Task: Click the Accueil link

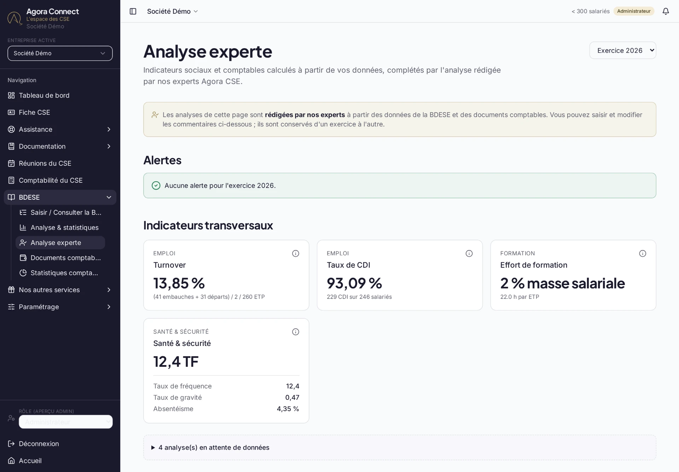Action: click(60, 461)
